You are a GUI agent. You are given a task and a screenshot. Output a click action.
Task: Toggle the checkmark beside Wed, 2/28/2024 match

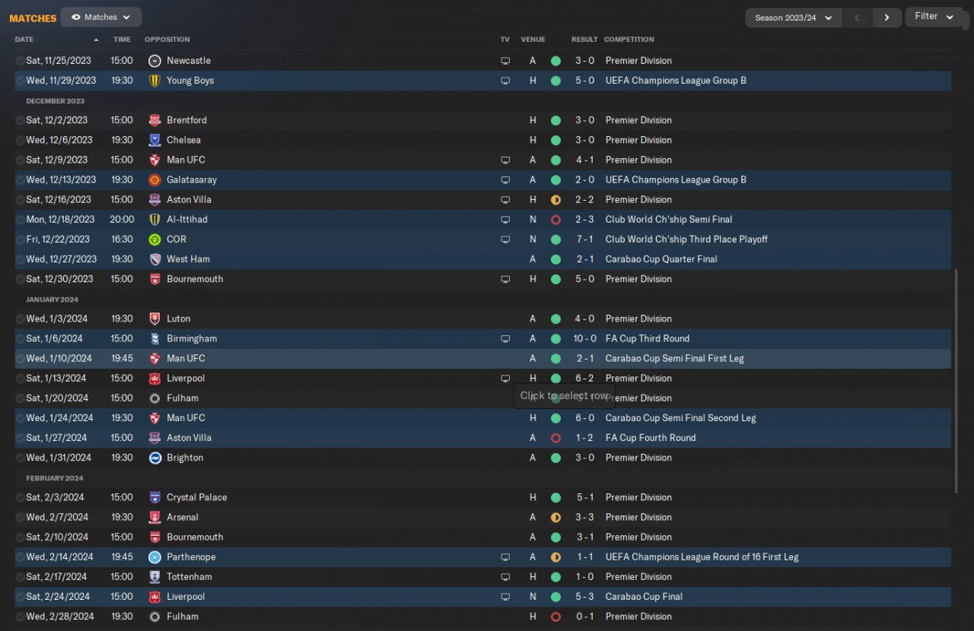(x=20, y=617)
